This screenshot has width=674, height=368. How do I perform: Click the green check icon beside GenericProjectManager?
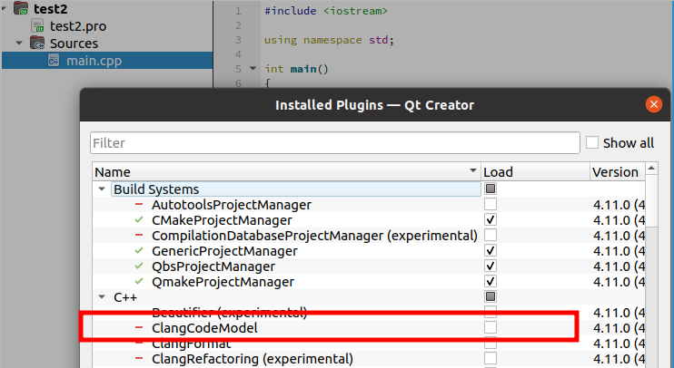[x=139, y=250]
